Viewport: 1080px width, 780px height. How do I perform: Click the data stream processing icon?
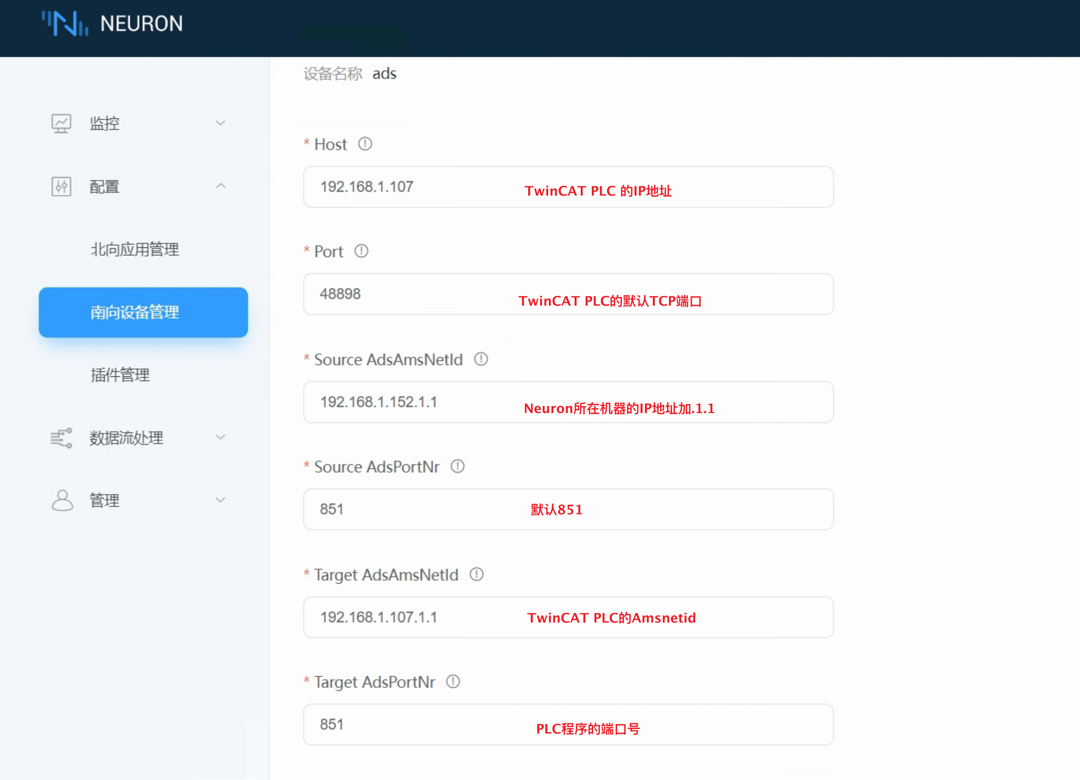[x=62, y=438]
